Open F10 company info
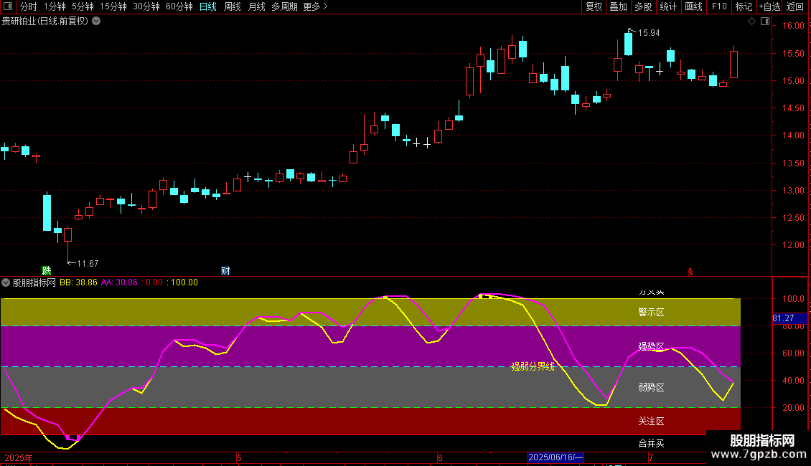The image size is (811, 466). [719, 6]
